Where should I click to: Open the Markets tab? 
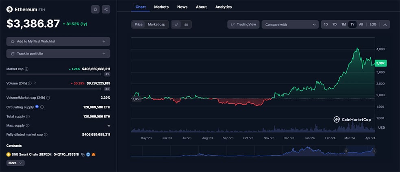[x=161, y=7]
